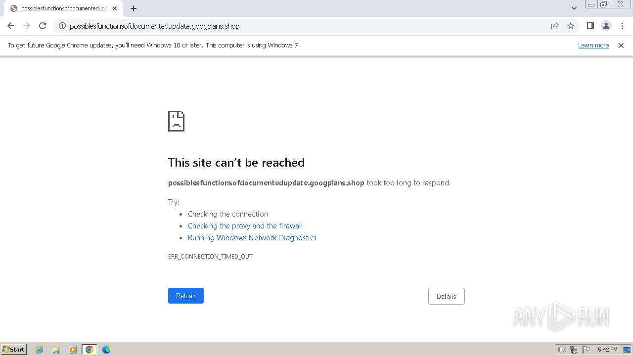Open Checking the proxy and the firewall link
This screenshot has width=633, height=356.
coord(245,226)
